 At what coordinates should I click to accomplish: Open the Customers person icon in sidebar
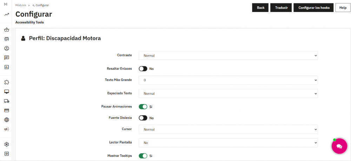tap(6, 48)
